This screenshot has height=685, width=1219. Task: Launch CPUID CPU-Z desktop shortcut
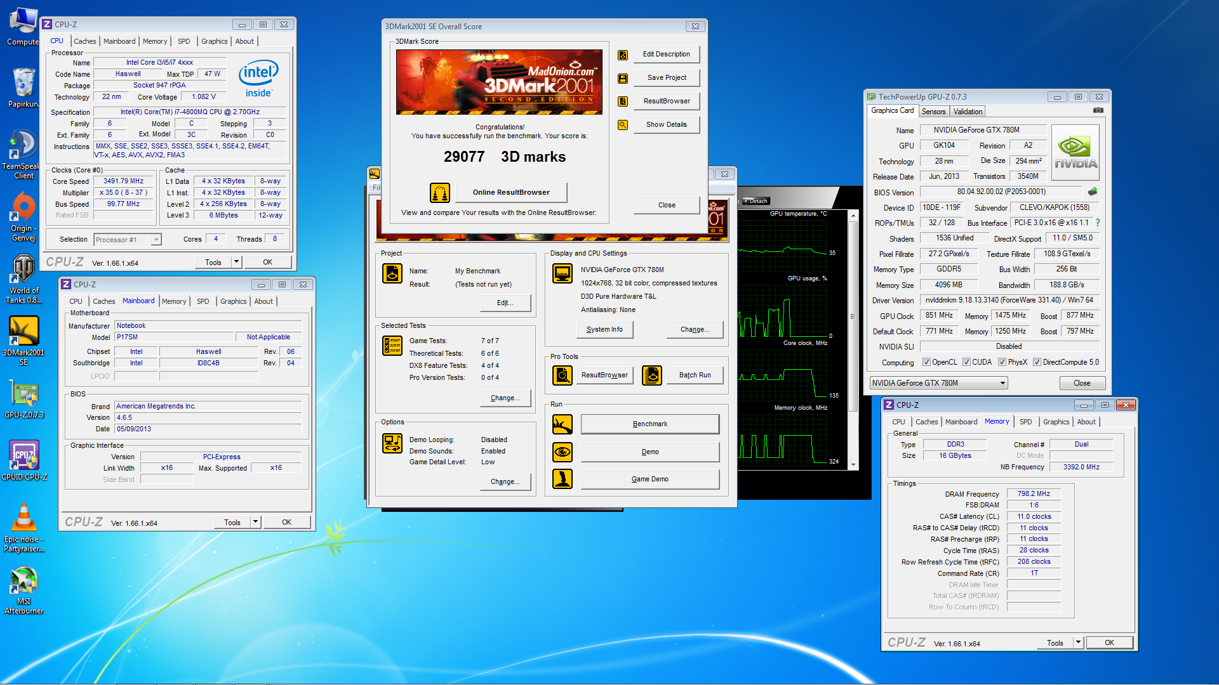point(23,461)
